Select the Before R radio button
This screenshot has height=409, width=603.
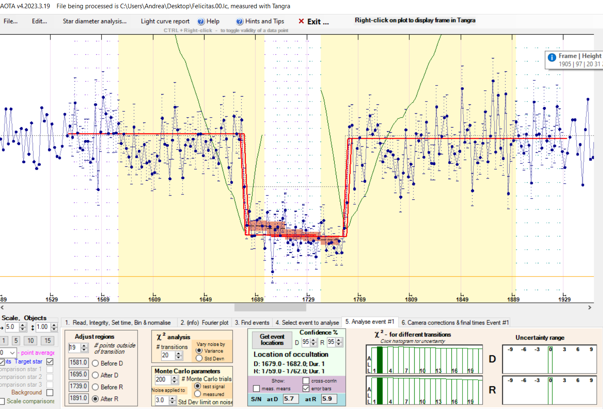95,387
